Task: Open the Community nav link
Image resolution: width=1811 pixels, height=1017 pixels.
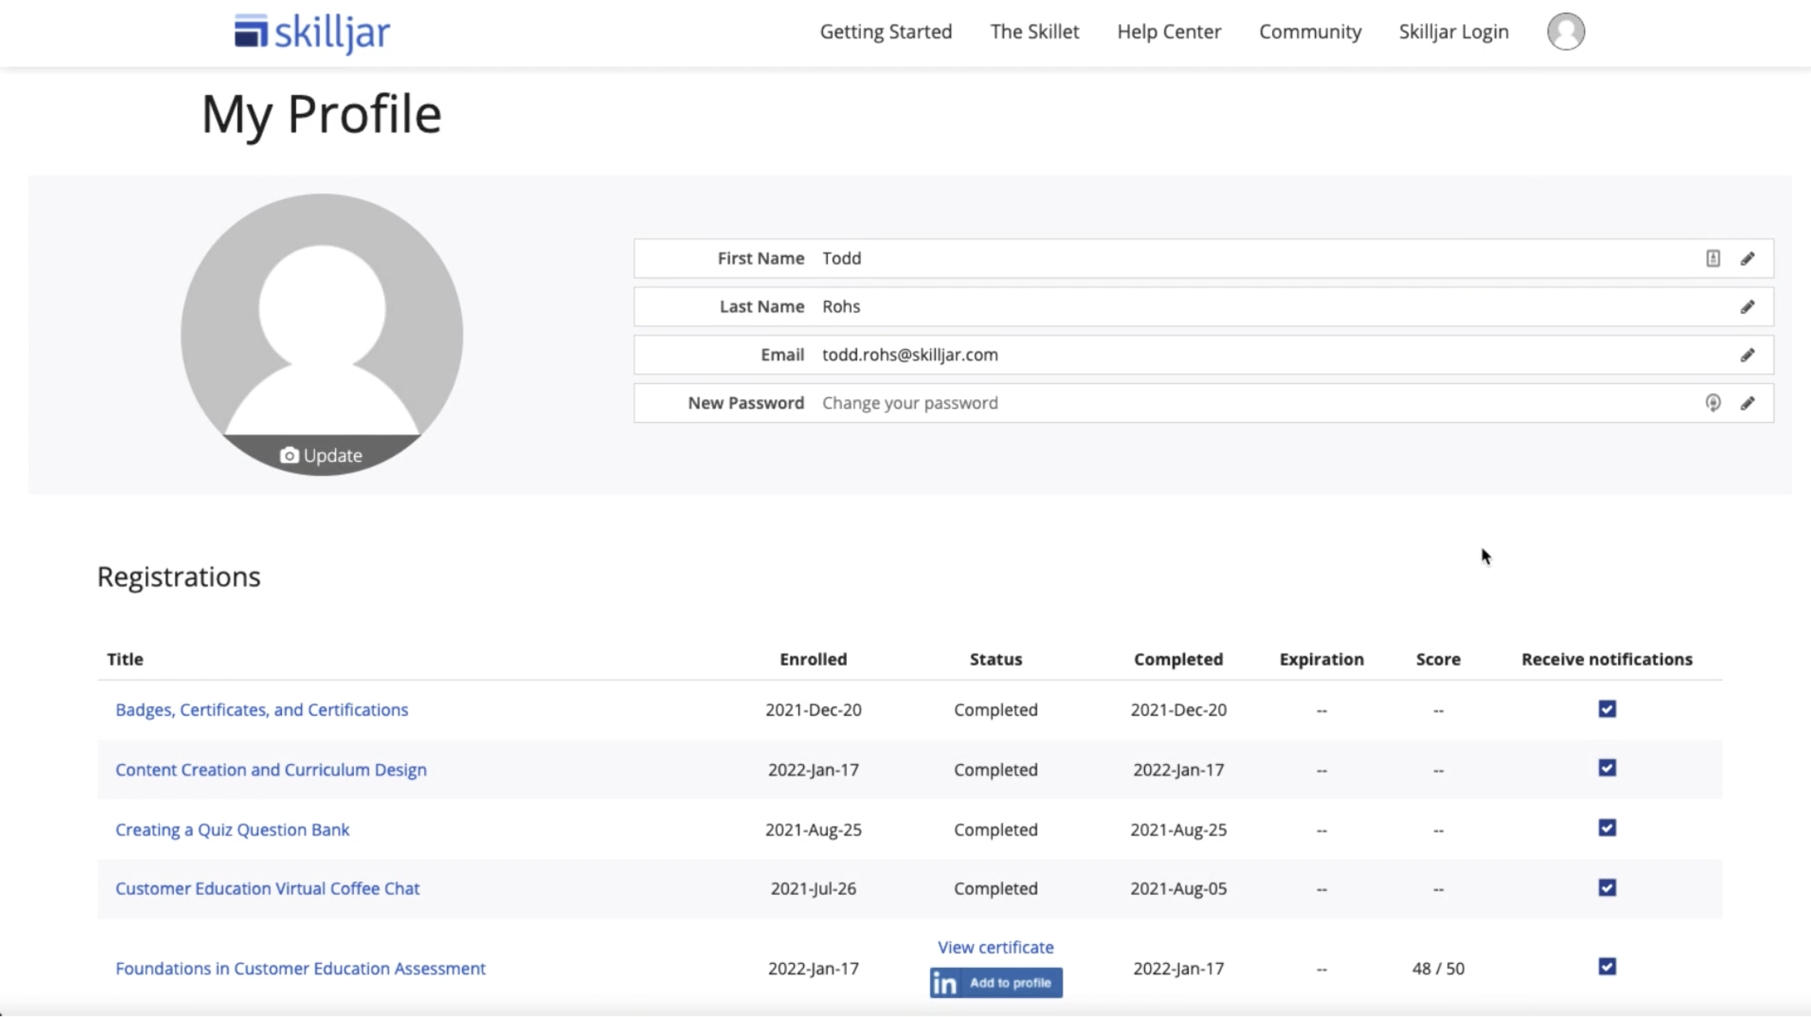Action: point(1310,32)
